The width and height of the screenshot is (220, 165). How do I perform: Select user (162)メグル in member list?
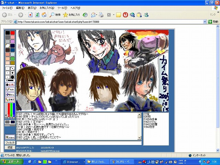(150, 122)
